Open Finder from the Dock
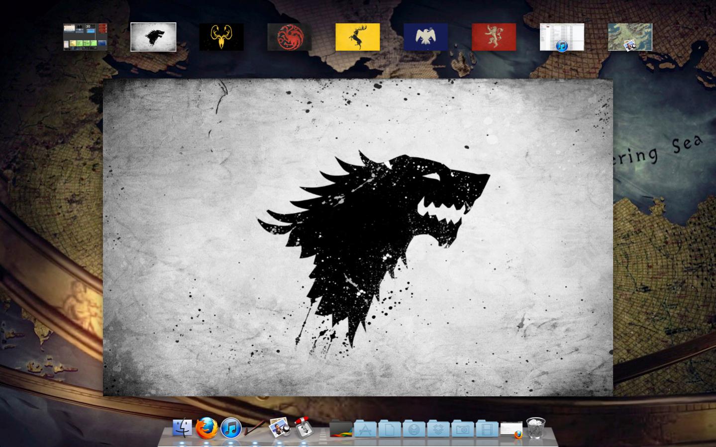716x447 pixels. click(182, 428)
